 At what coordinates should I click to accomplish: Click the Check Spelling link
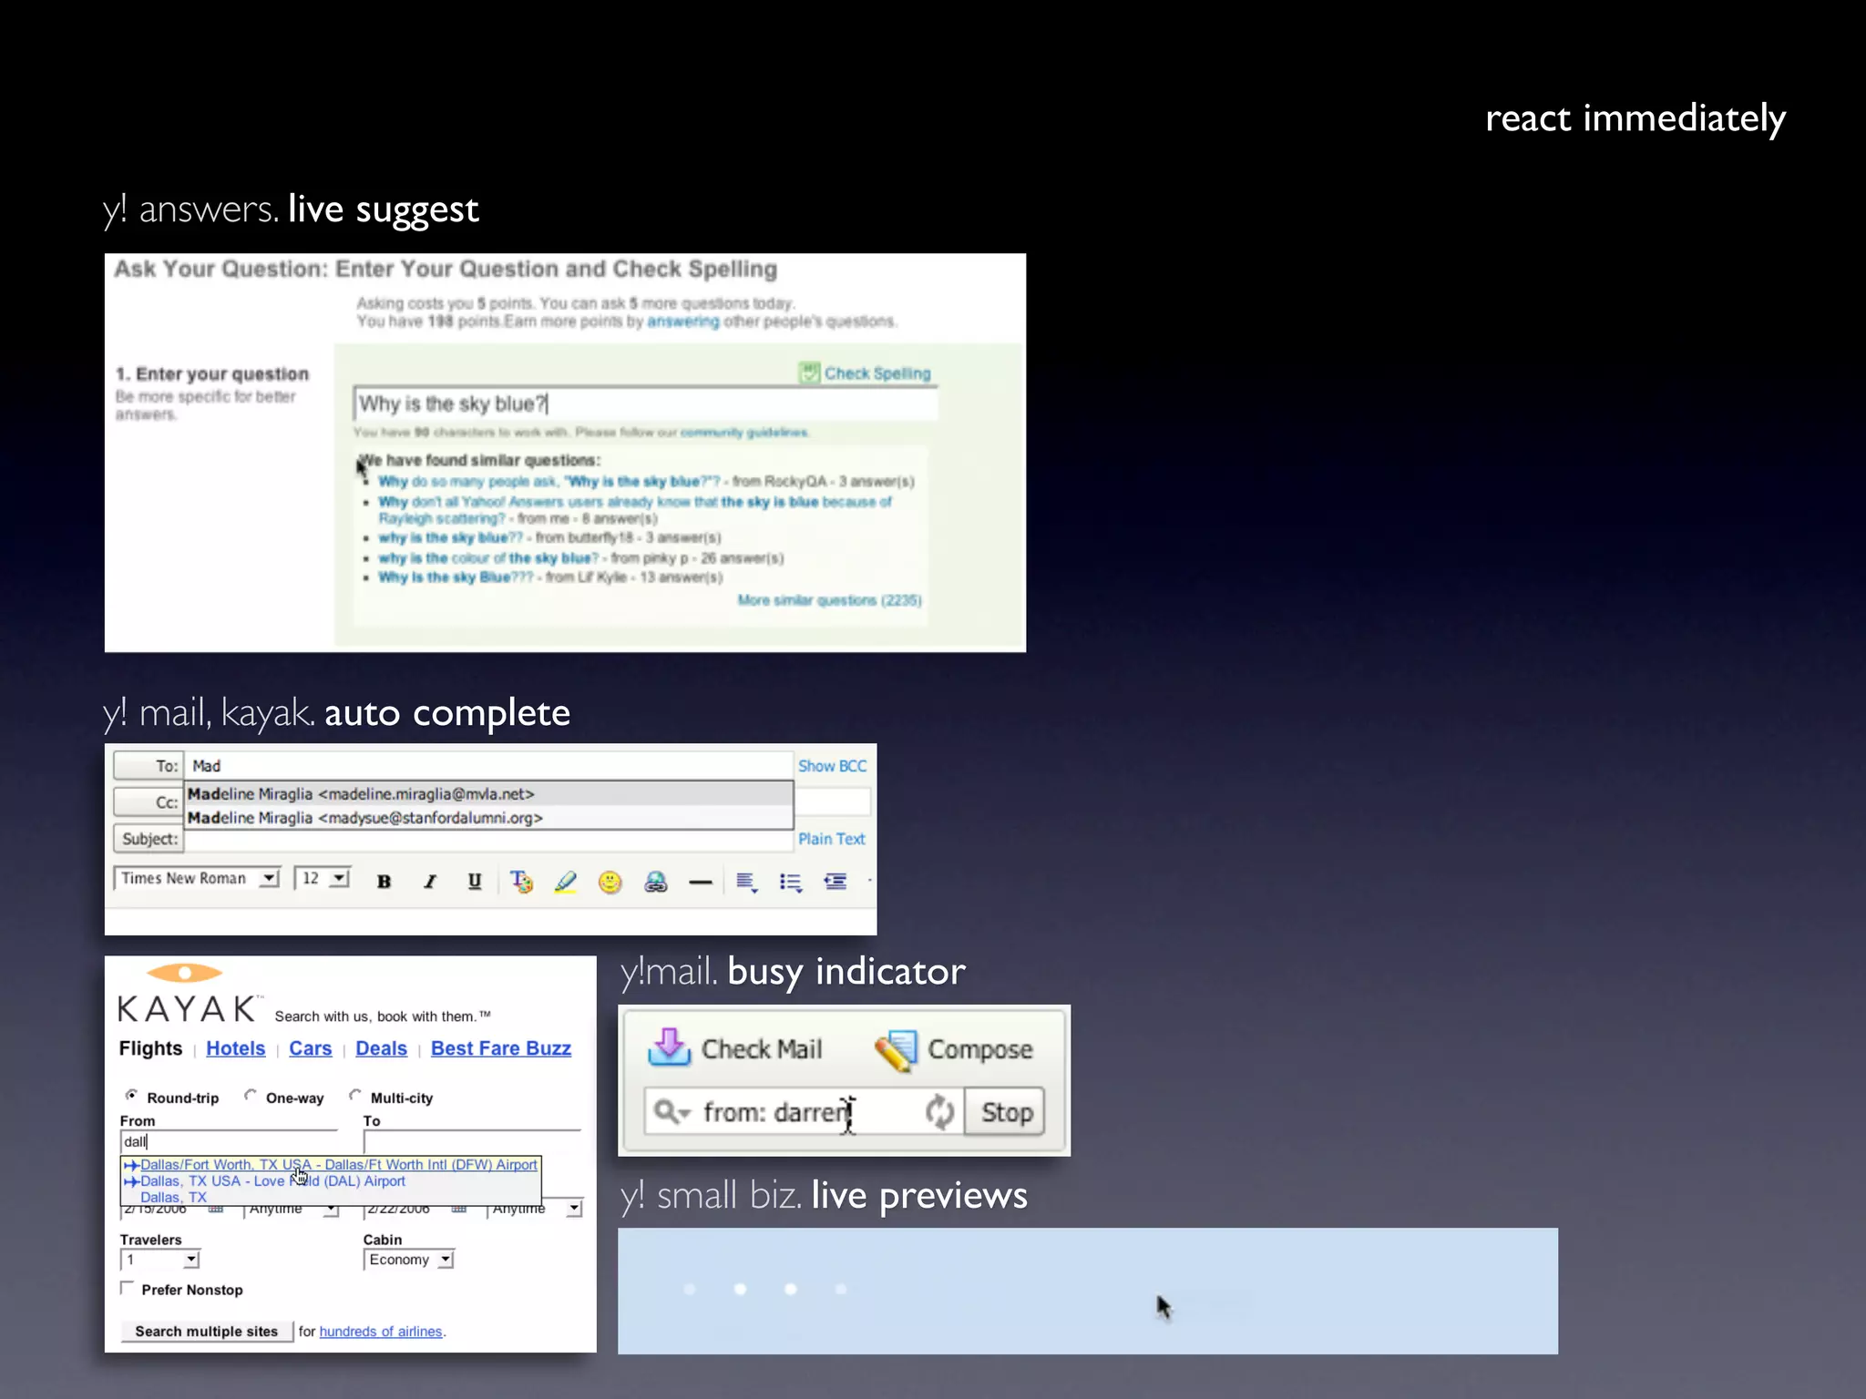click(877, 373)
